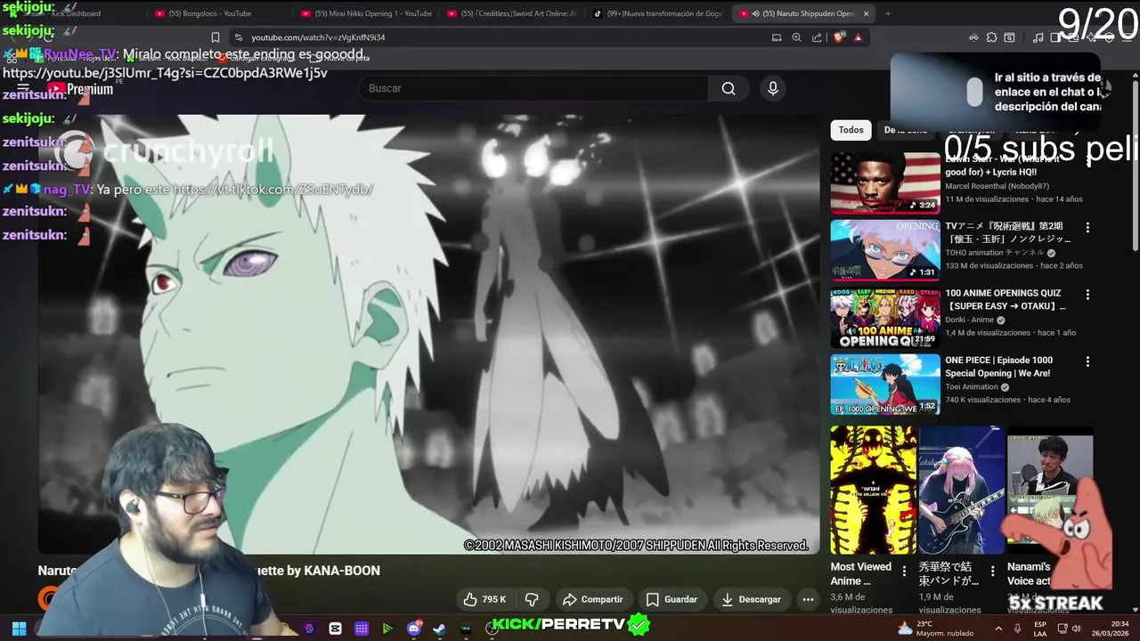Bookmark this page with the address bar icon

click(x=216, y=37)
